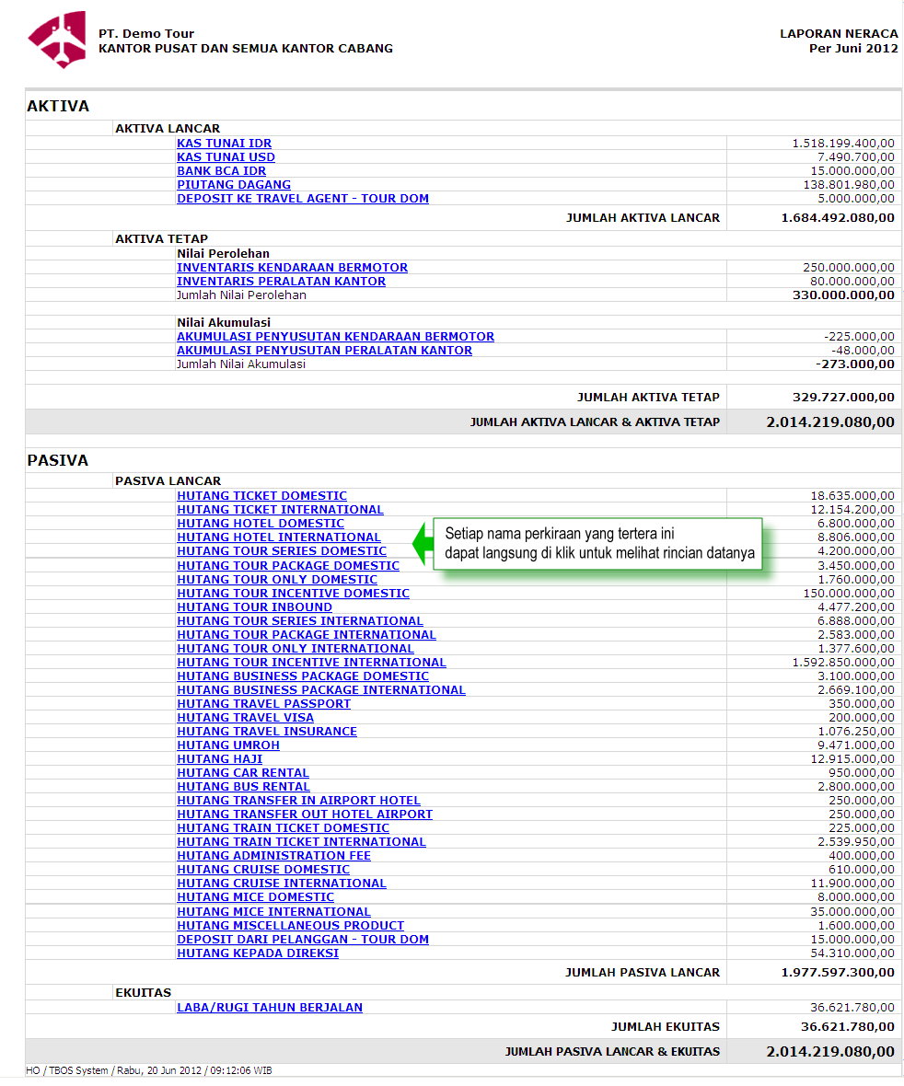Viewport: 904px width, 1086px height.
Task: Open KAS TUNAI IDR account details
Action: 224,144
